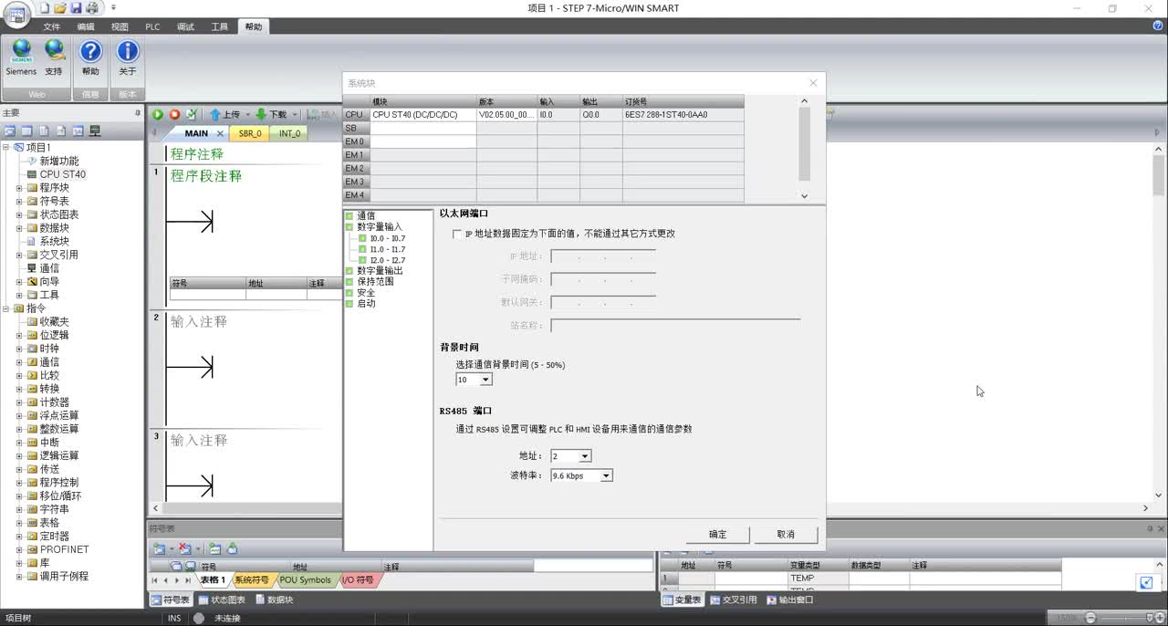Close the MAIN program tab
Screen dimensions: 1168x626
point(220,133)
